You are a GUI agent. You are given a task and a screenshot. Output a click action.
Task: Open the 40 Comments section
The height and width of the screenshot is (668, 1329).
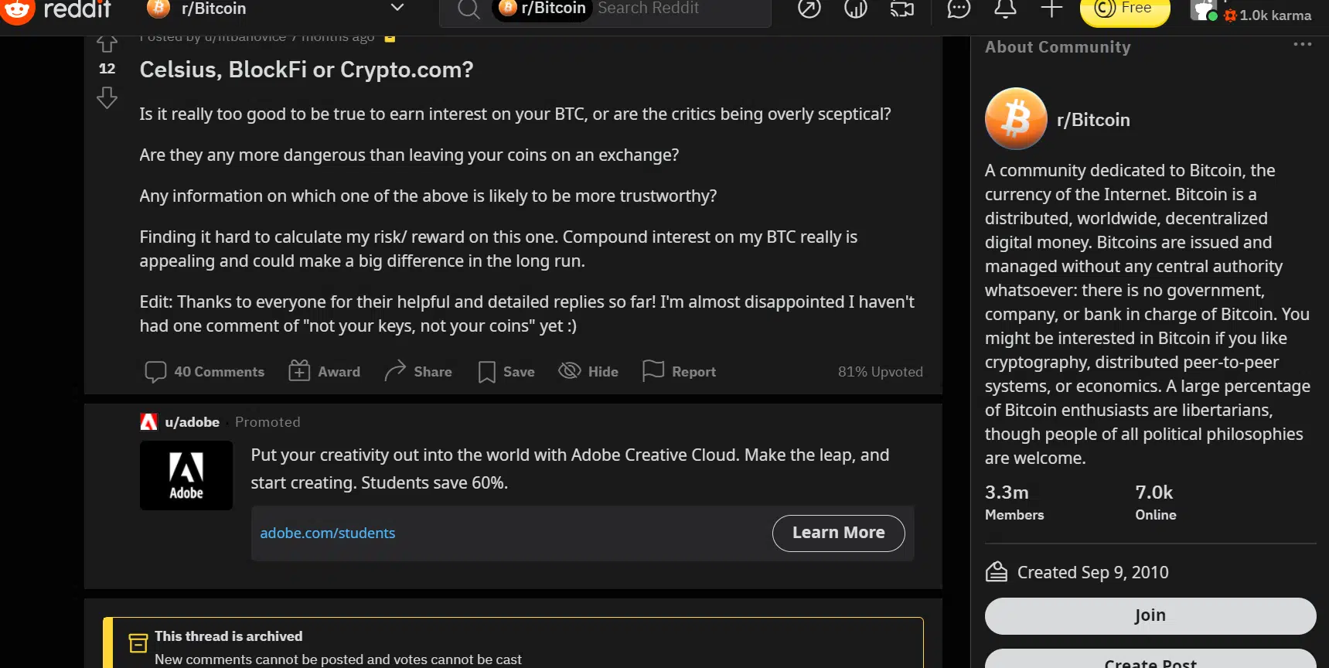tap(205, 372)
